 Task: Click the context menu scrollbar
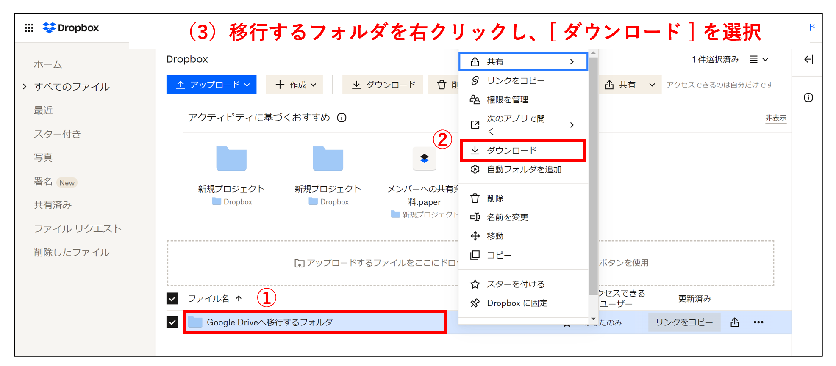pos(593,176)
